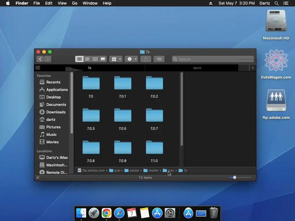Open Music in sidebar

(x=48, y=135)
